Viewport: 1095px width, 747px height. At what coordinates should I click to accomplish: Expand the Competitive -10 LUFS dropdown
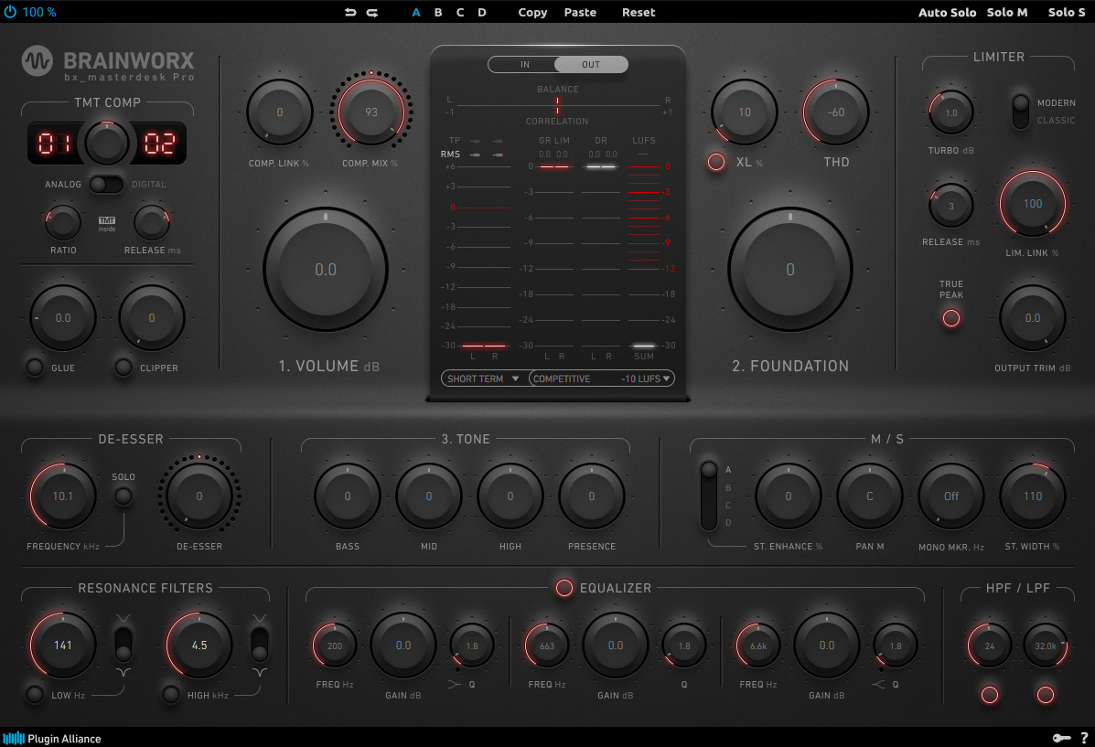click(x=601, y=379)
